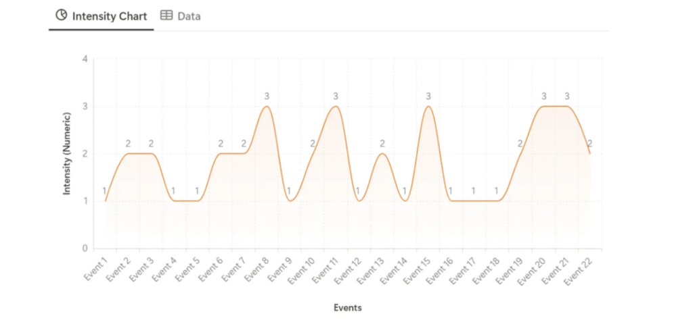Screen dimensions: 693x320
Task: Click the Event 13 data point on the line
Action: 382,154
